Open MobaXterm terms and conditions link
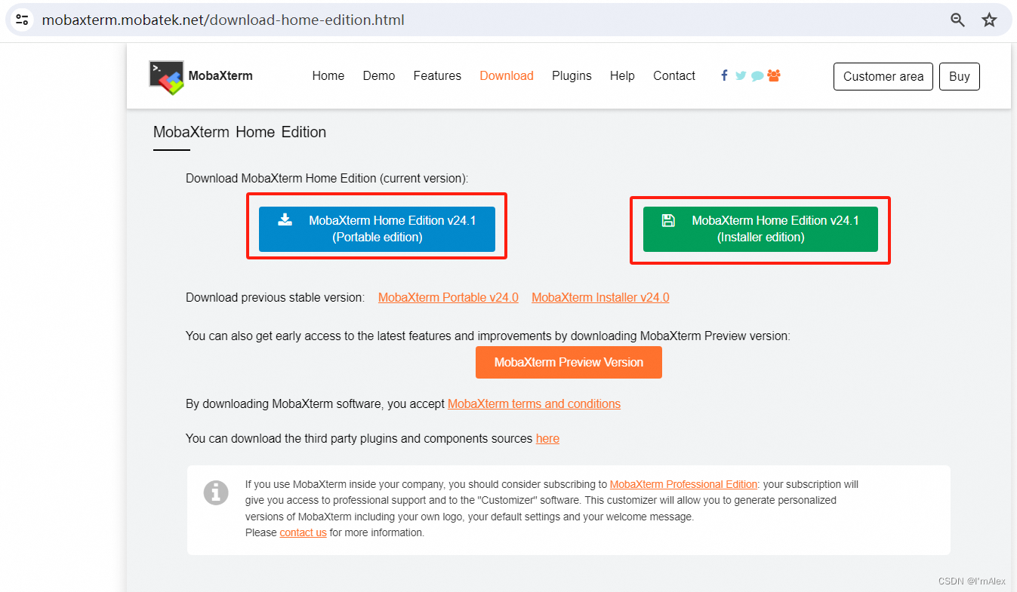1017x592 pixels. [534, 404]
